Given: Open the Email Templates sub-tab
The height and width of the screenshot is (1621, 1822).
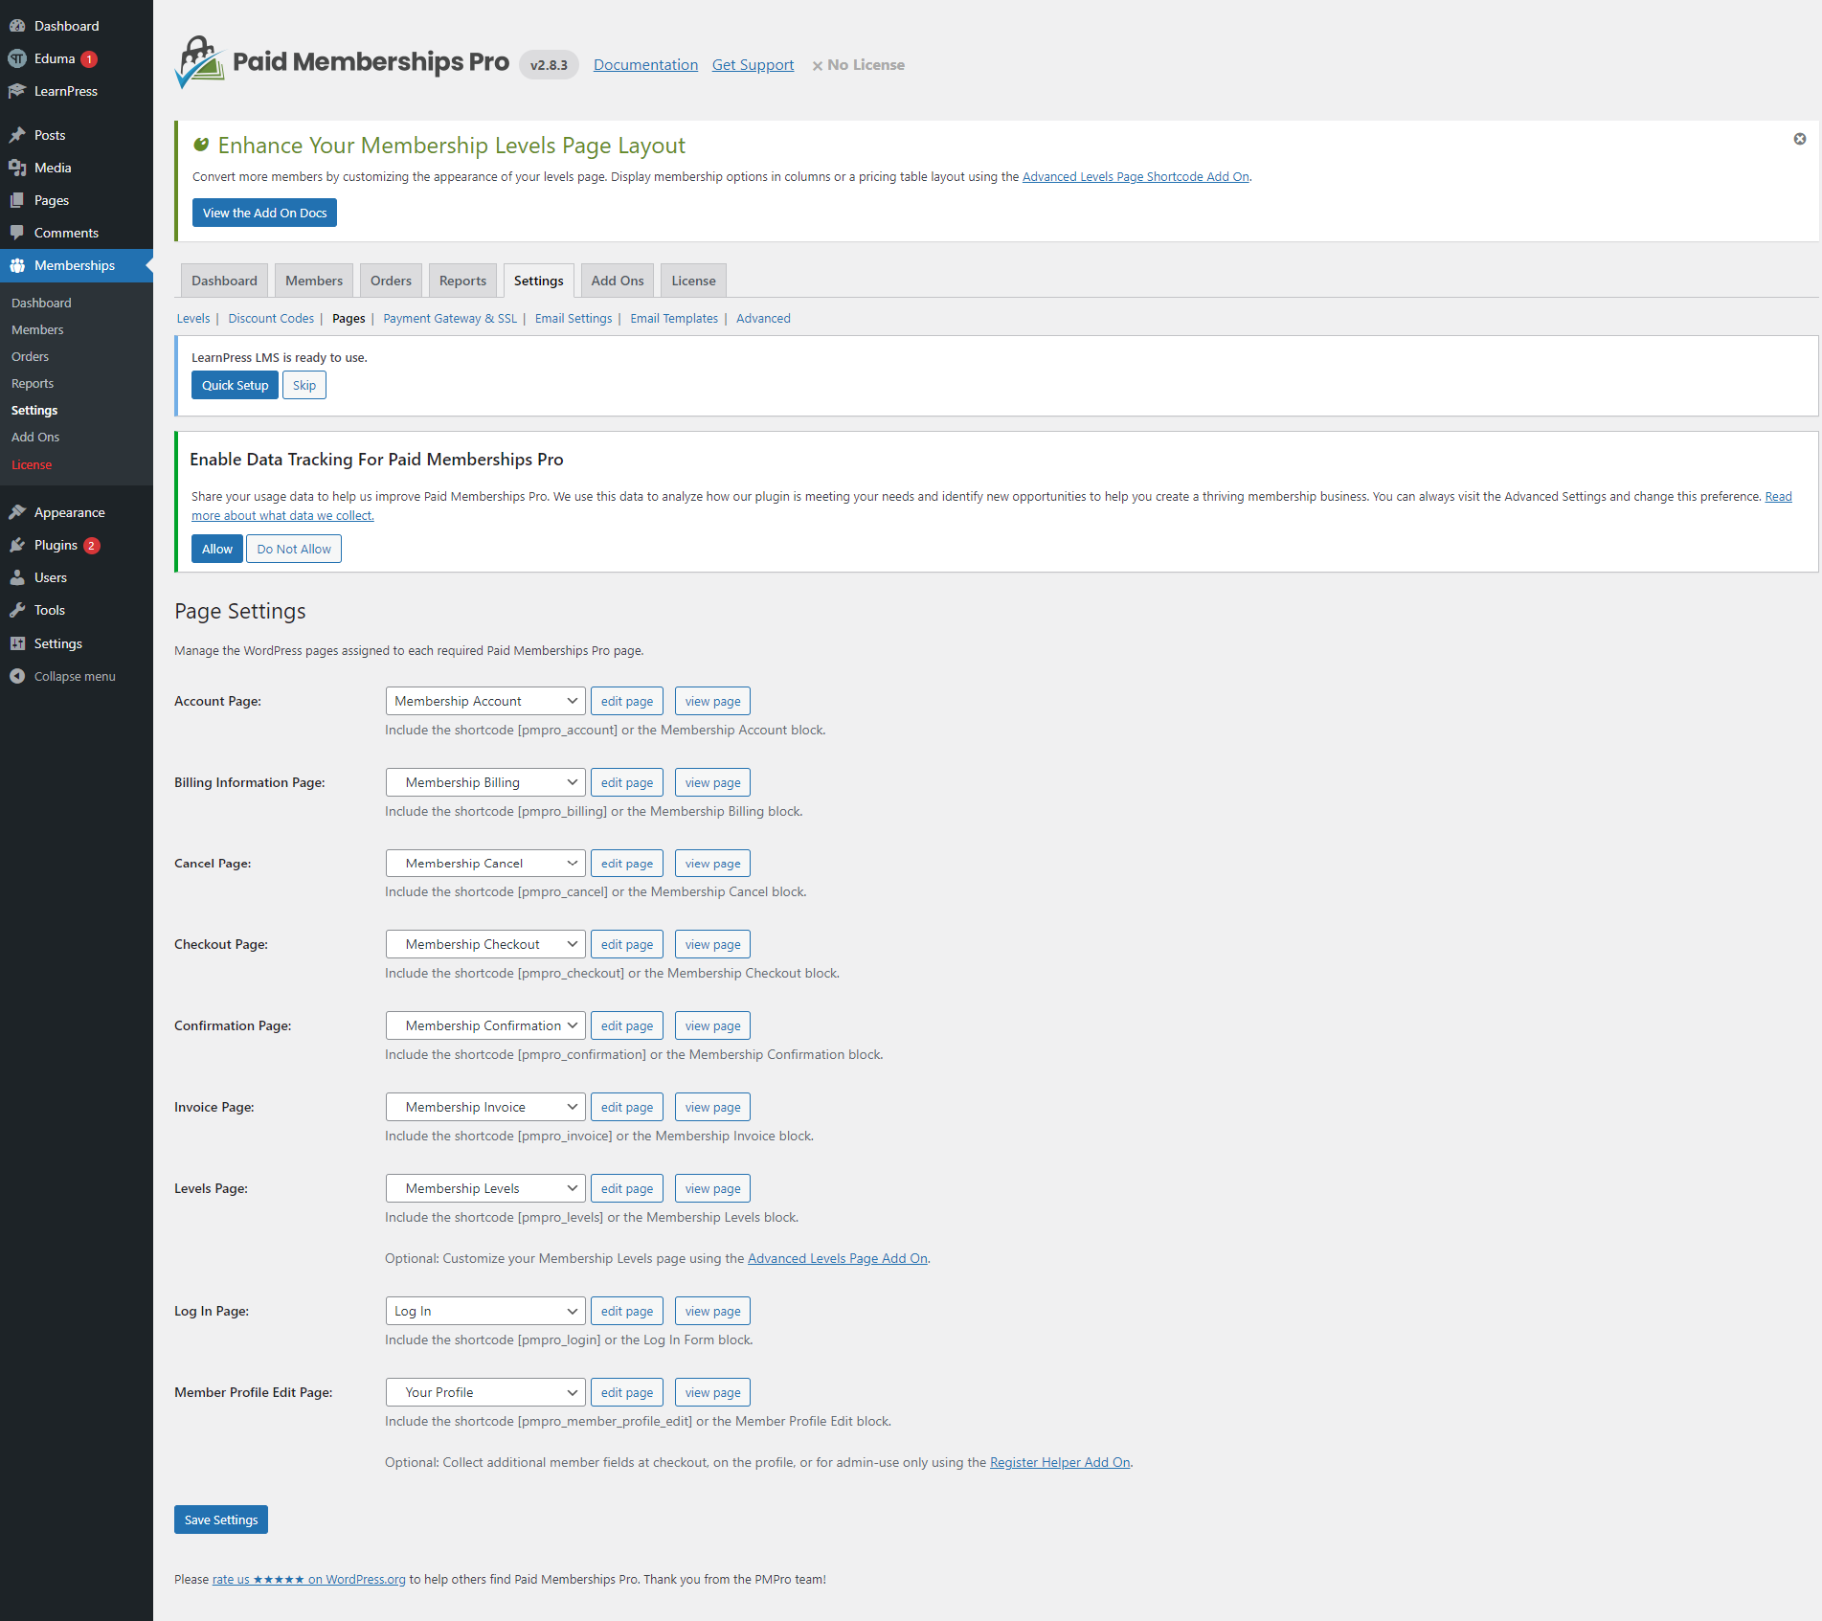Looking at the screenshot, I should (674, 319).
